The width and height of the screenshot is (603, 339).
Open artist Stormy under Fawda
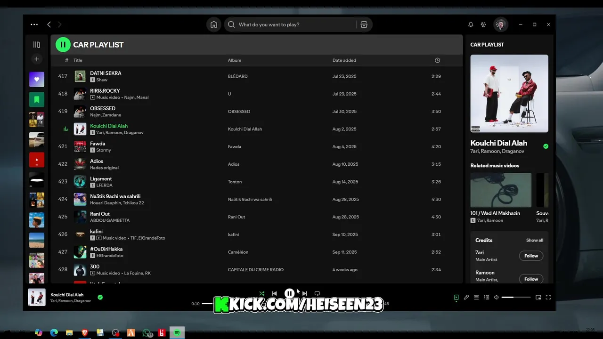tap(104, 150)
